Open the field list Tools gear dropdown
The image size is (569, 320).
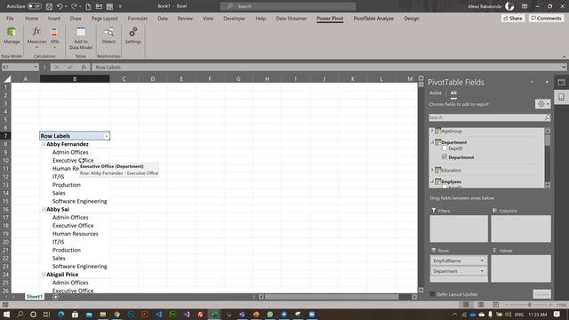[543, 104]
